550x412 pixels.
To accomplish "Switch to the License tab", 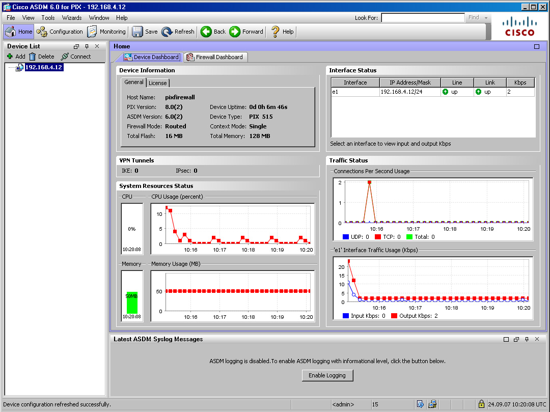I will tap(157, 83).
